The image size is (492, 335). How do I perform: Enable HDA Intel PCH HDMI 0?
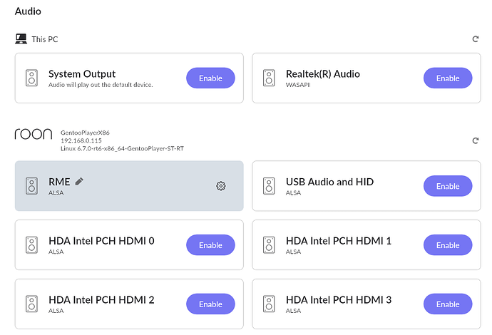coord(210,245)
